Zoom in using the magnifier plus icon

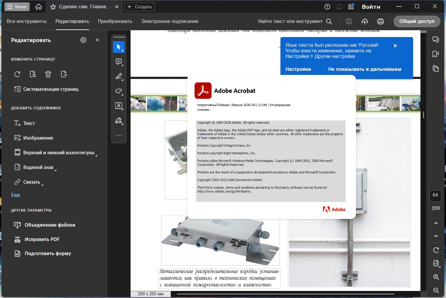(436, 277)
